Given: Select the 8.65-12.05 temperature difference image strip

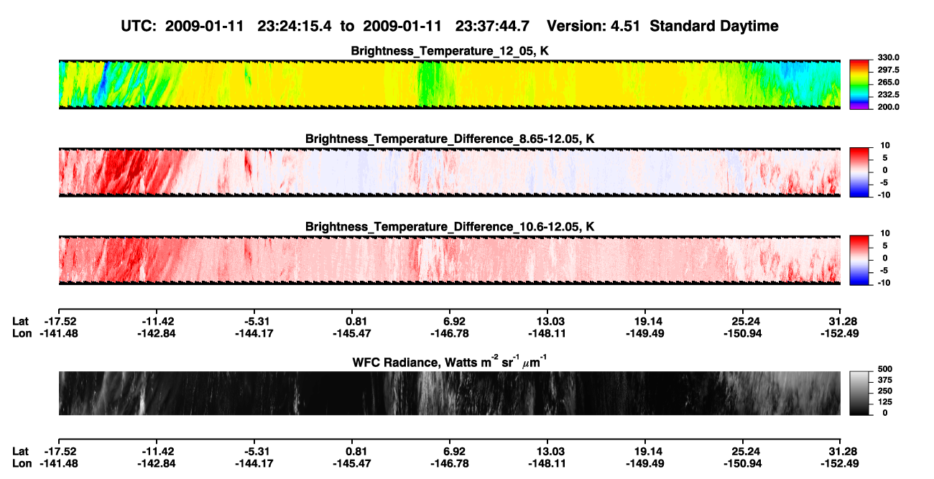Looking at the screenshot, I should pos(449,172).
